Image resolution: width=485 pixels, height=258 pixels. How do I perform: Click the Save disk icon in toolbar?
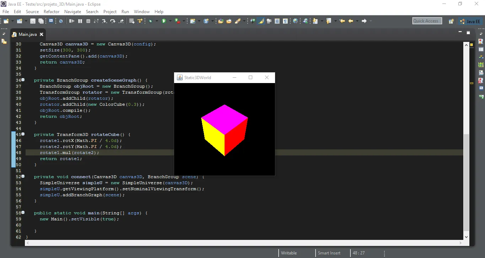(x=33, y=21)
